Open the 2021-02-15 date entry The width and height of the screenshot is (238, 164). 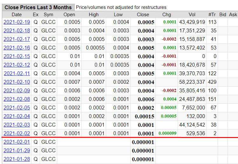point(17,56)
